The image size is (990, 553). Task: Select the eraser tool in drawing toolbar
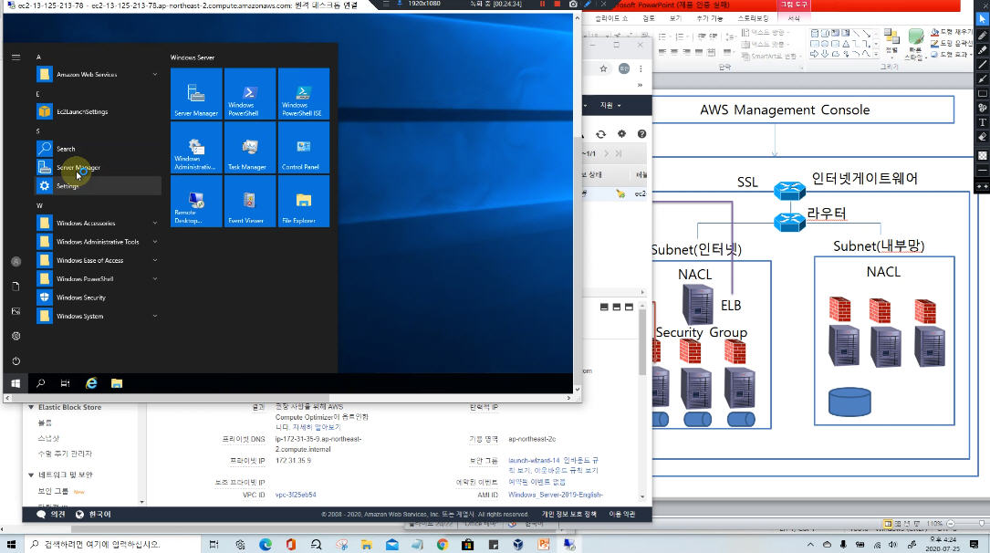coord(983,137)
